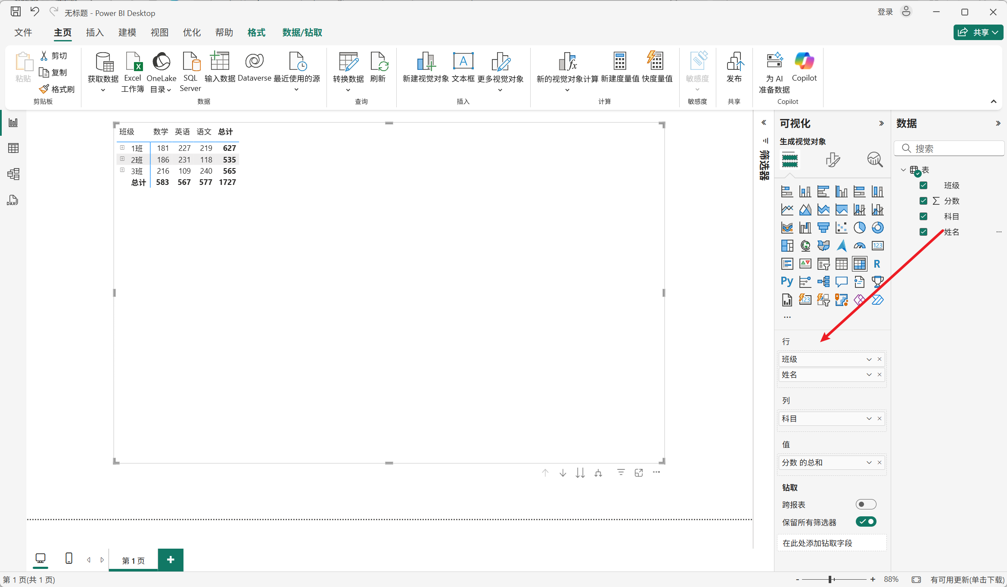
Task: Open the 建模 ribbon tab
Action: click(127, 33)
